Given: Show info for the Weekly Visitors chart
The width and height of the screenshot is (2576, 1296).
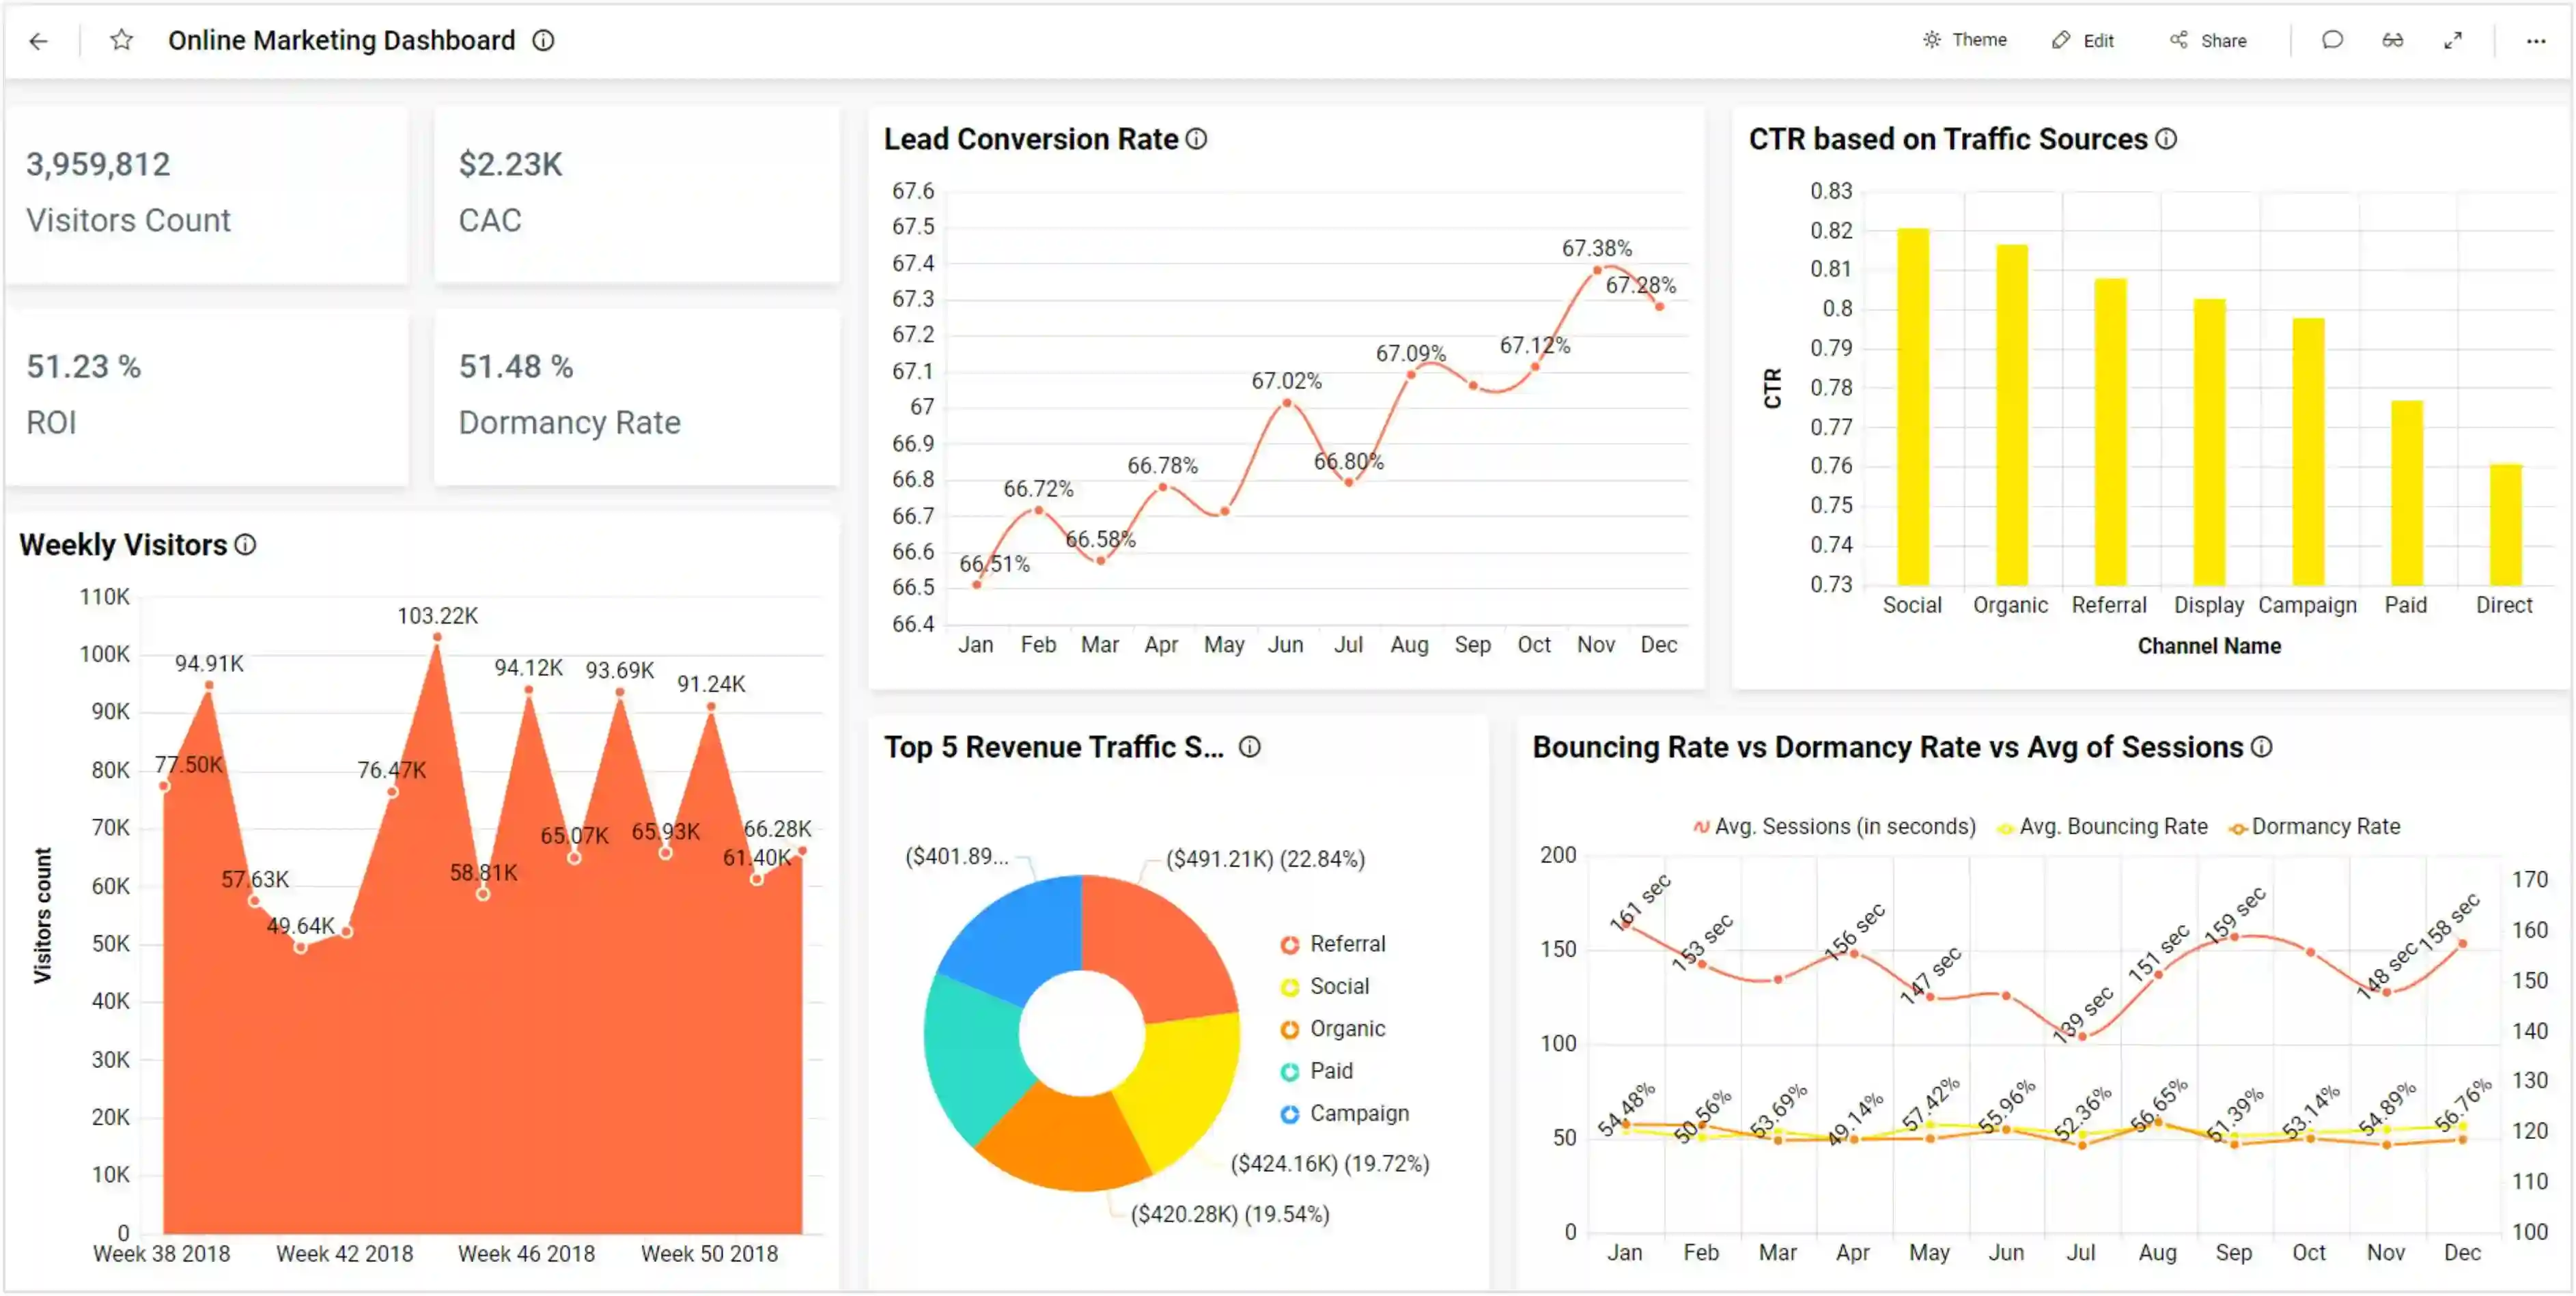Looking at the screenshot, I should coord(245,545).
